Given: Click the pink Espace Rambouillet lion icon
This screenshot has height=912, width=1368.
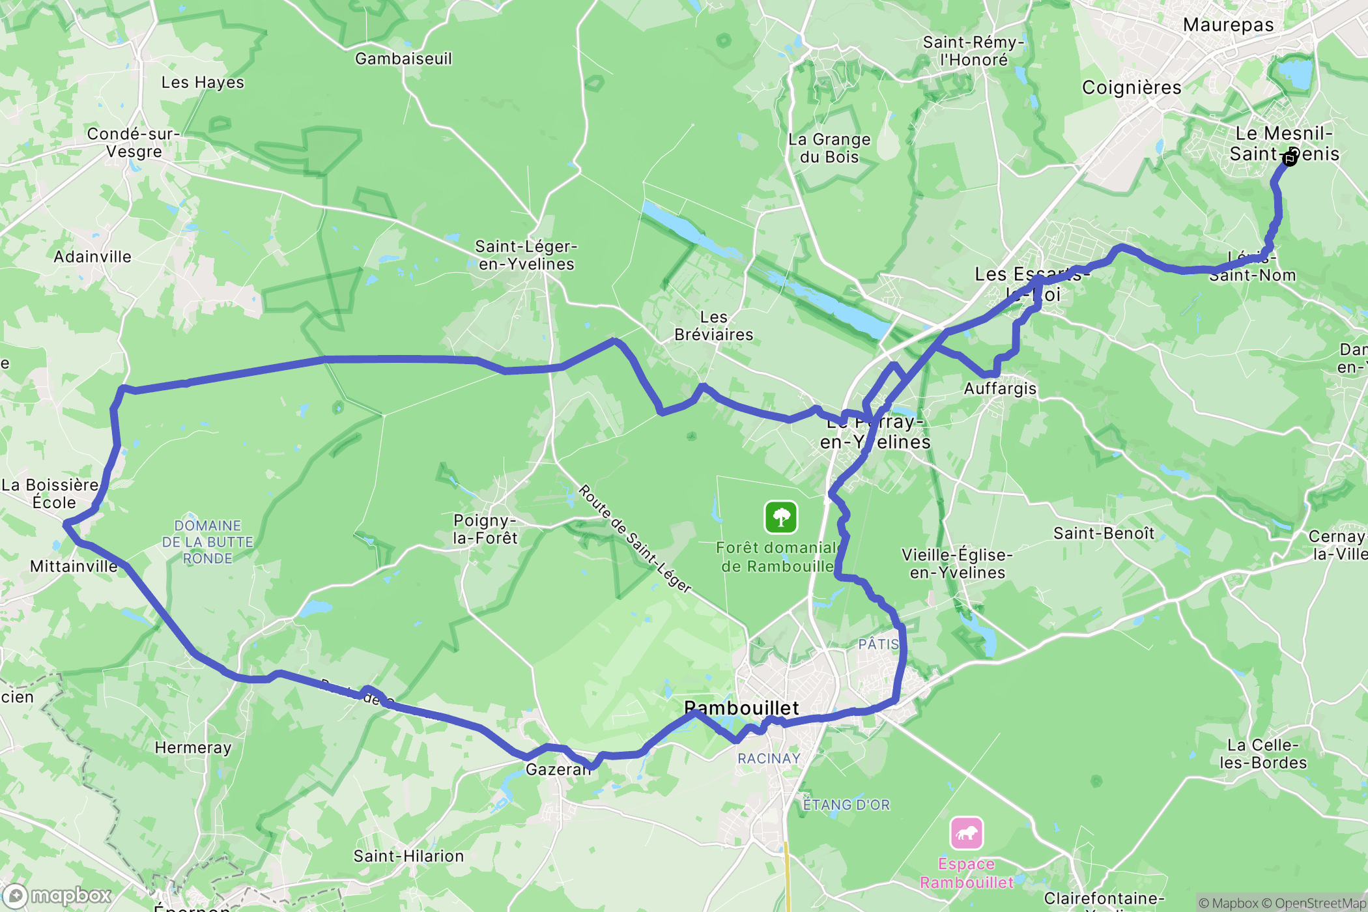Looking at the screenshot, I should click(x=966, y=833).
